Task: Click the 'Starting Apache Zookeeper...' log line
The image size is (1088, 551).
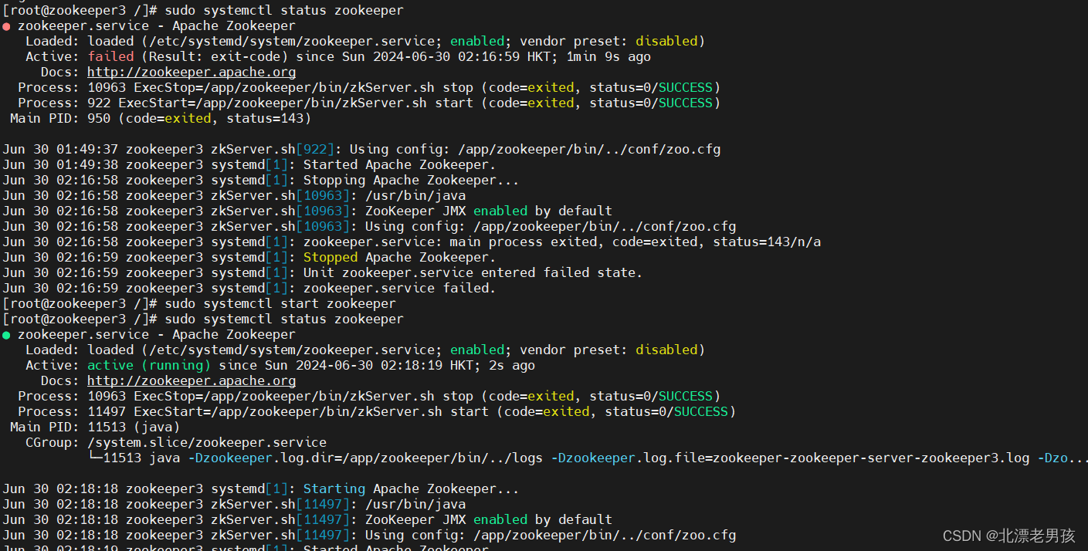Action: [261, 488]
